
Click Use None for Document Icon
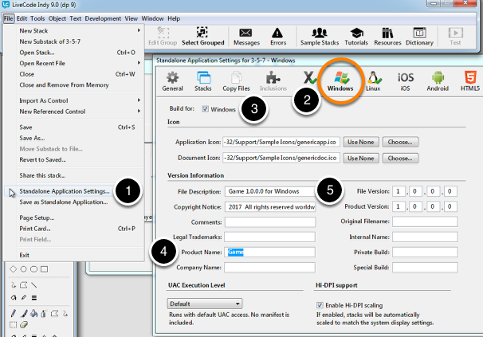[361, 158]
